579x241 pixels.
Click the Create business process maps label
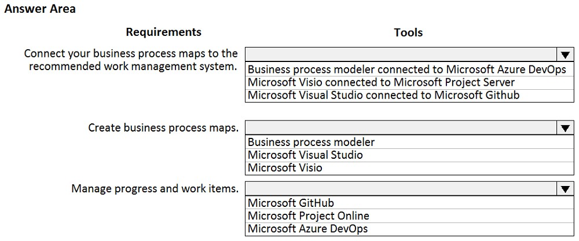[x=163, y=128]
